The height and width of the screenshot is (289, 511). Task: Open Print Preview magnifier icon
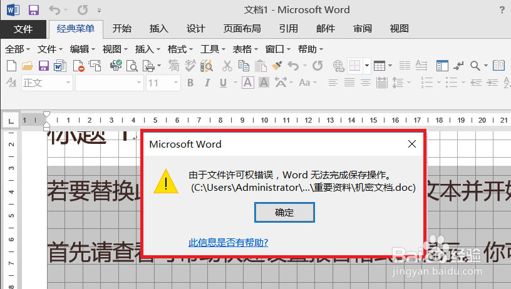click(x=132, y=66)
